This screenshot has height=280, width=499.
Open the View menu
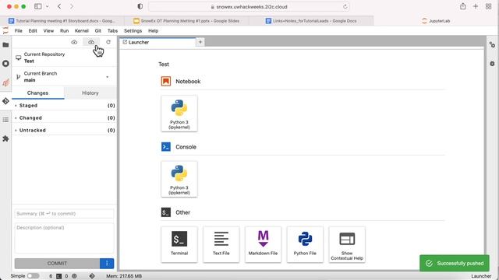click(x=48, y=31)
